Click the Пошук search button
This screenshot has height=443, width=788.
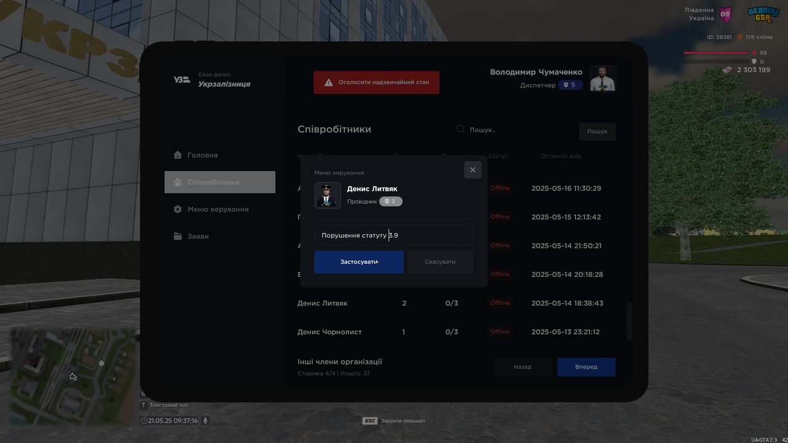pos(597,131)
